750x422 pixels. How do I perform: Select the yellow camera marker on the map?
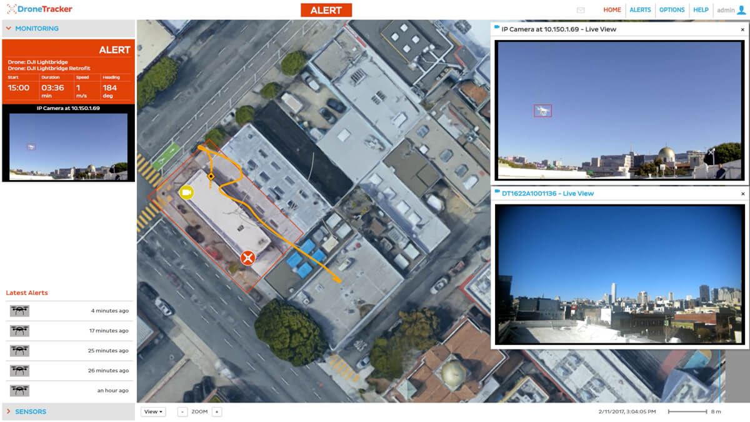click(x=186, y=193)
